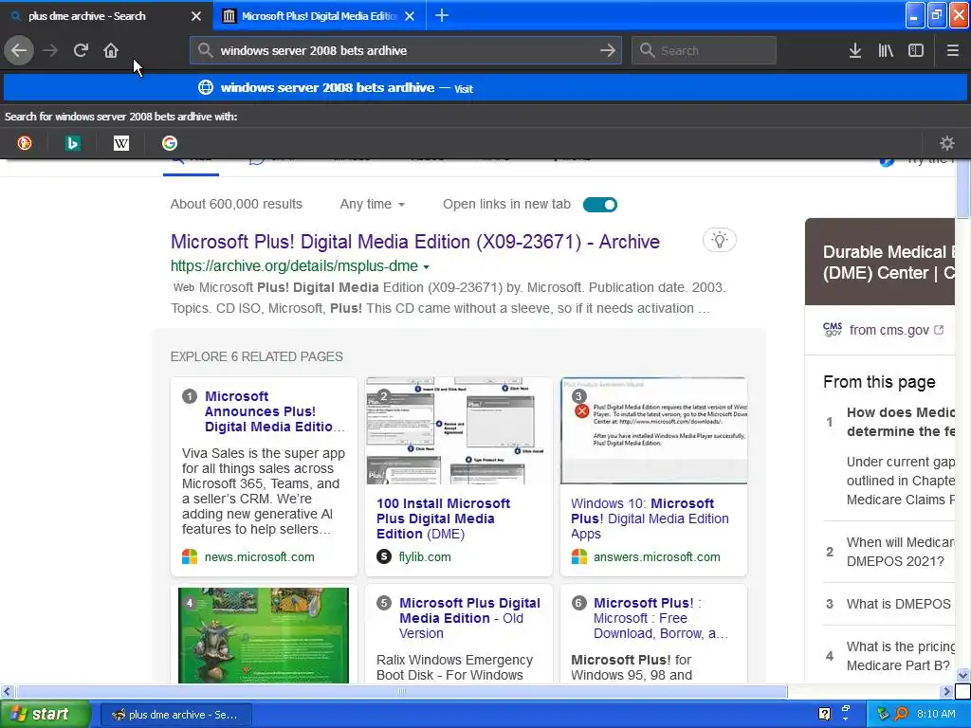
Task: Click the install wizard screenshots thumbnail
Action: click(459, 431)
